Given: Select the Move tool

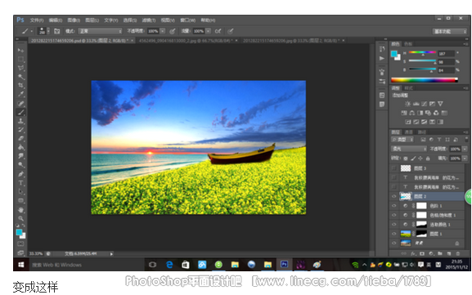Looking at the screenshot, I should pyautogui.click(x=20, y=50).
